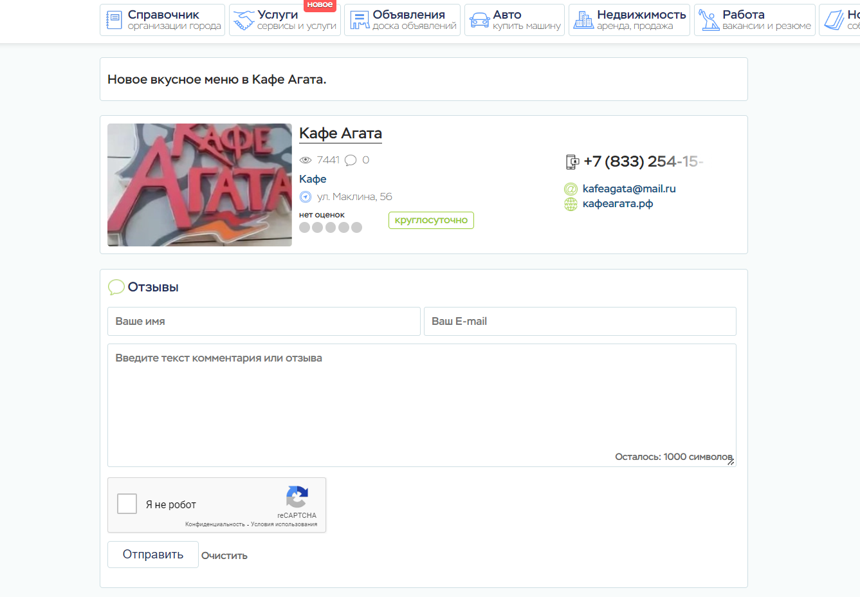
Task: Focus the 'Ваше имя' input field
Action: [264, 321]
